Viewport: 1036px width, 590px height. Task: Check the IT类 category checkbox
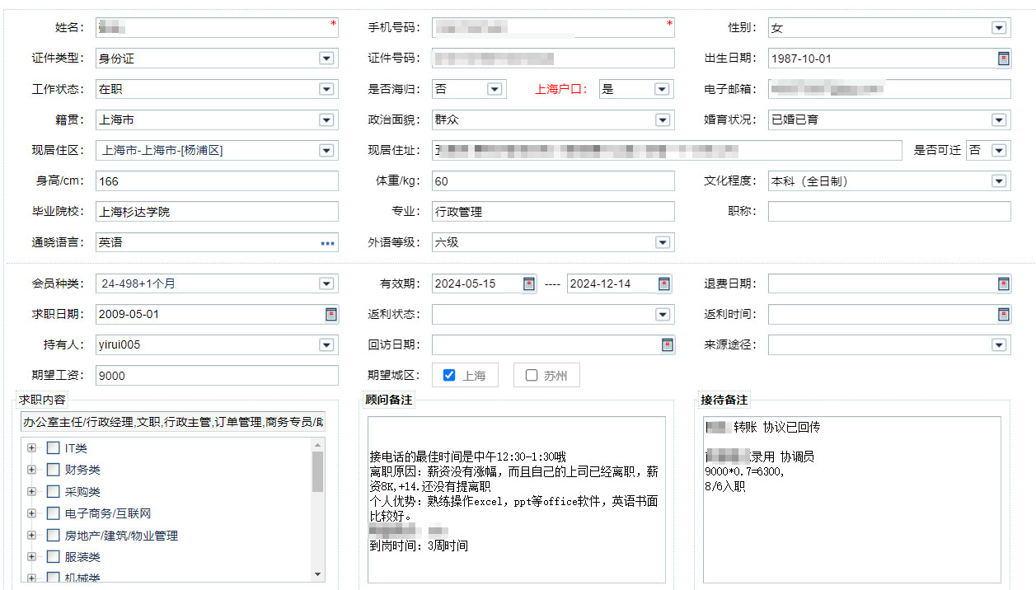coord(53,448)
